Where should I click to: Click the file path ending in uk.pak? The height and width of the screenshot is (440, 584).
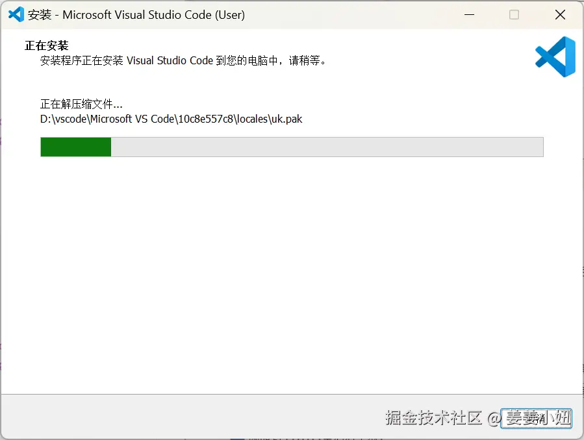coord(171,119)
